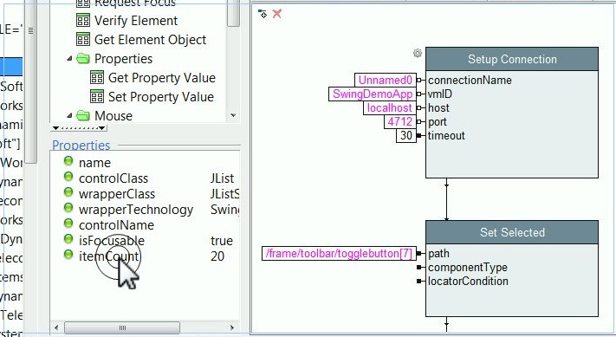Select the Verify Element tree item
Viewport: 616px width, 337px height.
coord(136,21)
